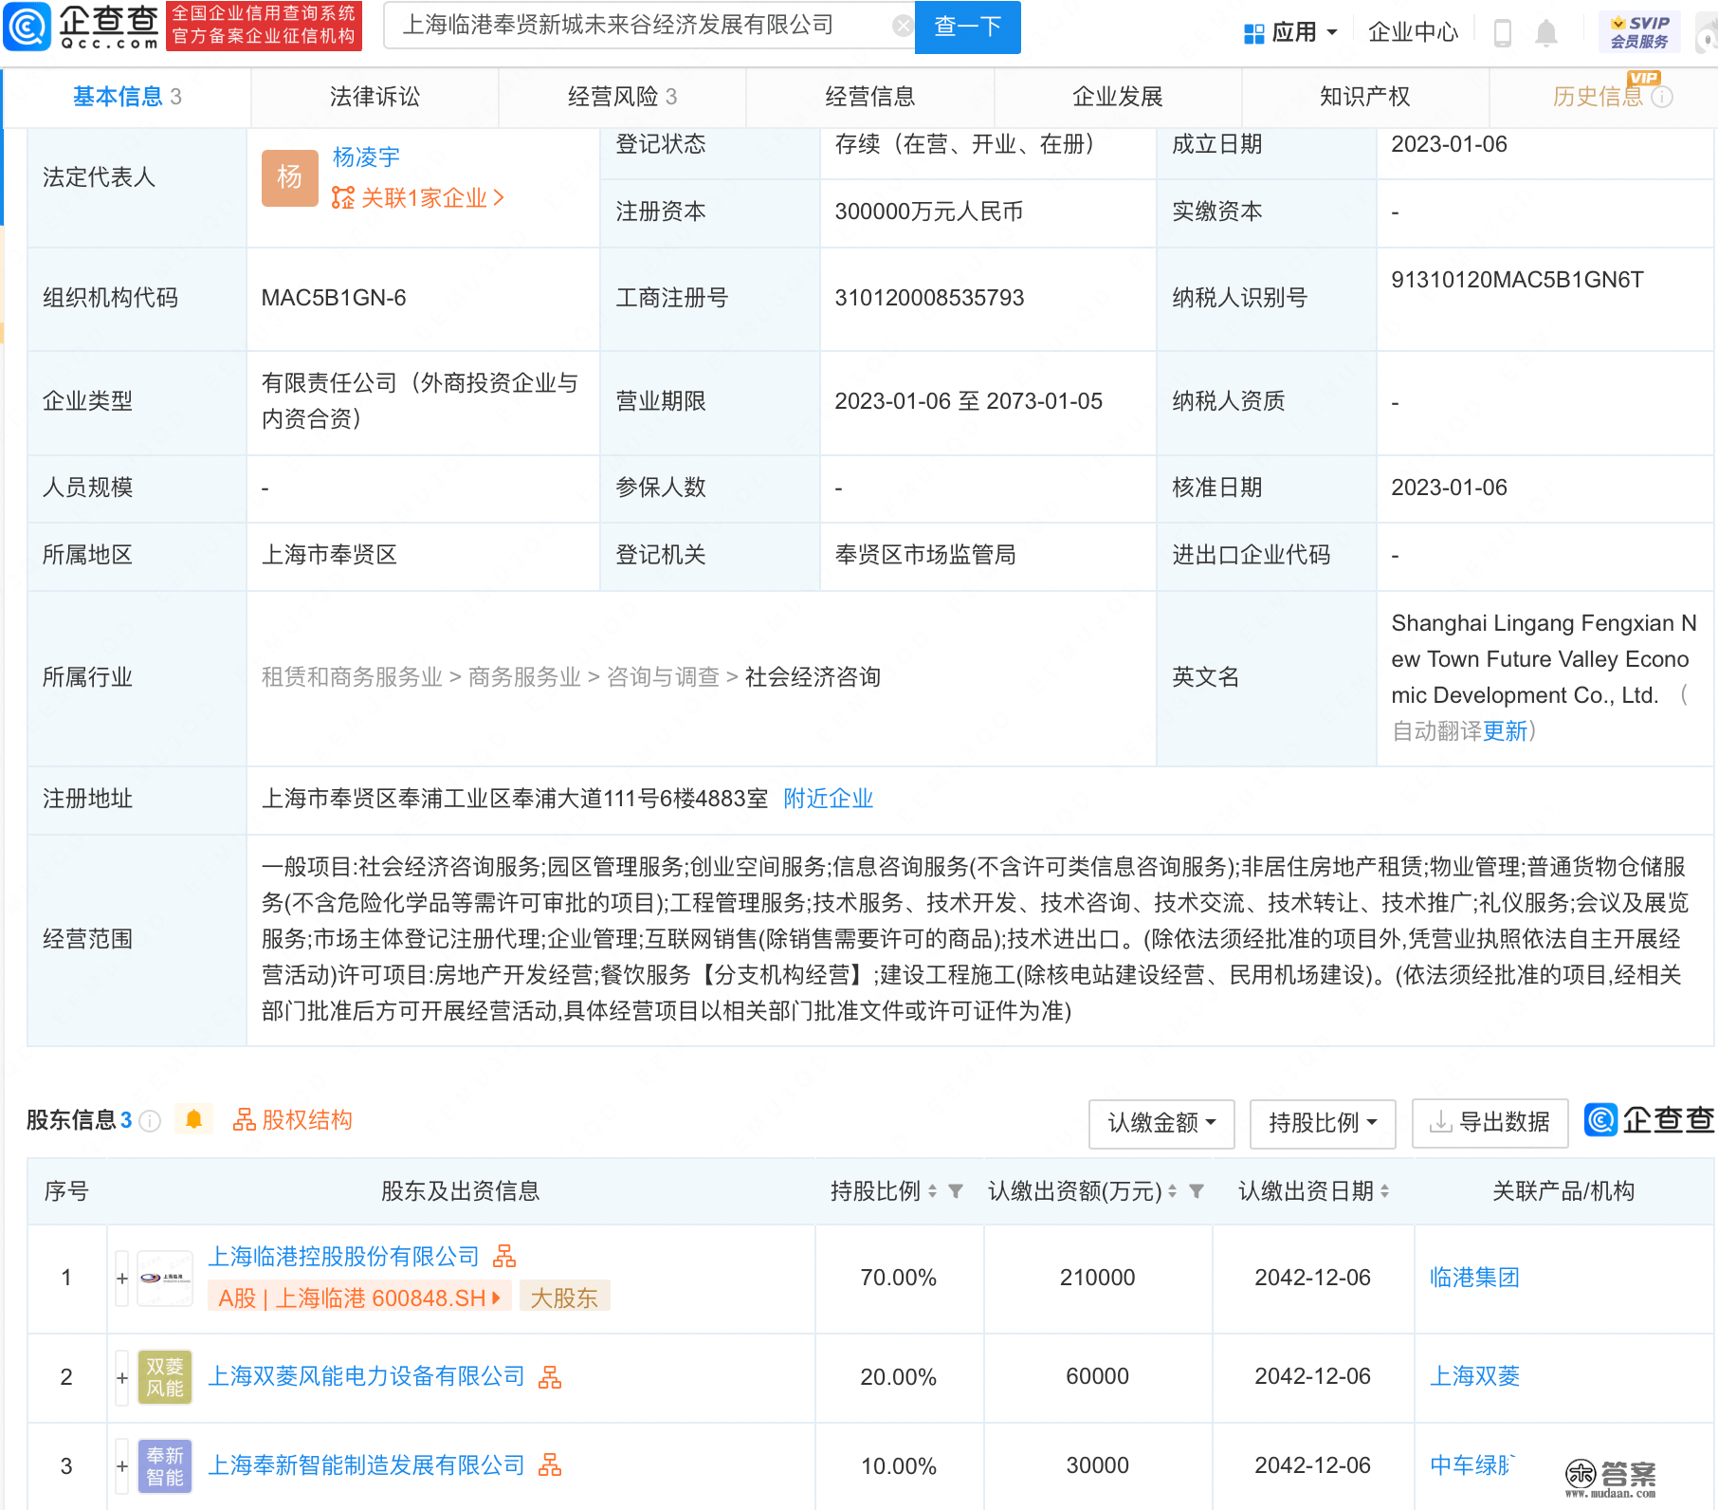This screenshot has height=1510, width=1718.
Task: Switch to 经营信息 tab
Action: [869, 97]
